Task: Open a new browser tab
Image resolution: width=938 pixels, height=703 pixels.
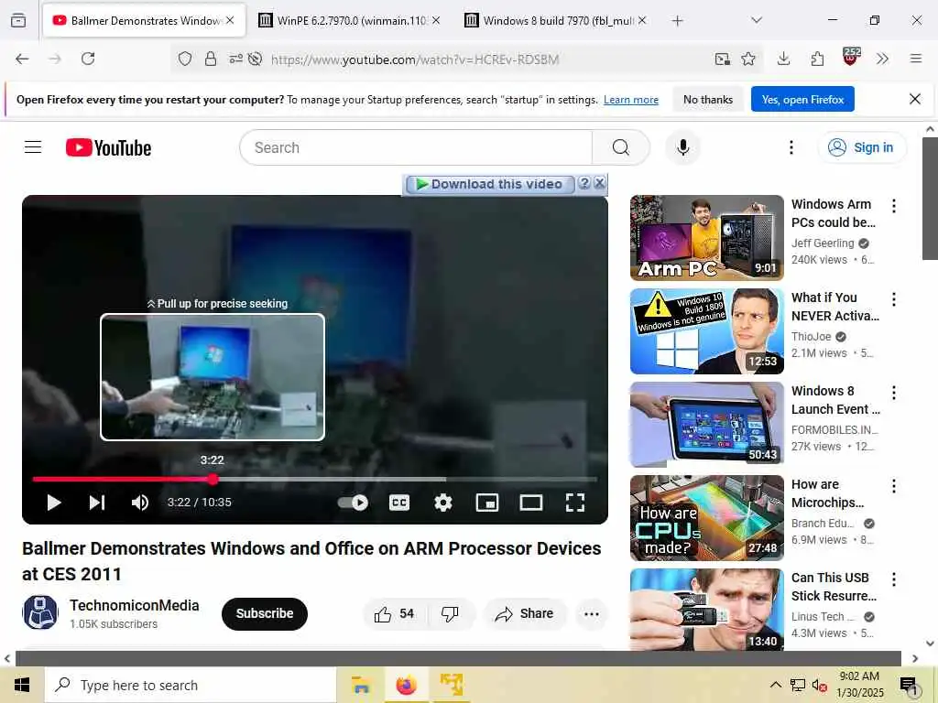Action: [x=677, y=21]
